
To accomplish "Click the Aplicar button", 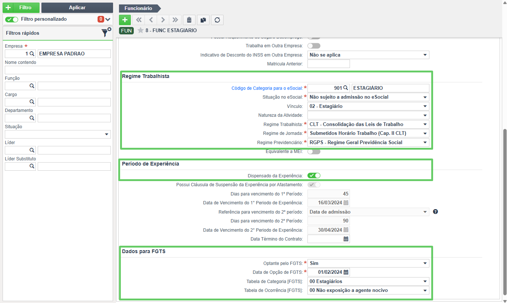I will [77, 8].
